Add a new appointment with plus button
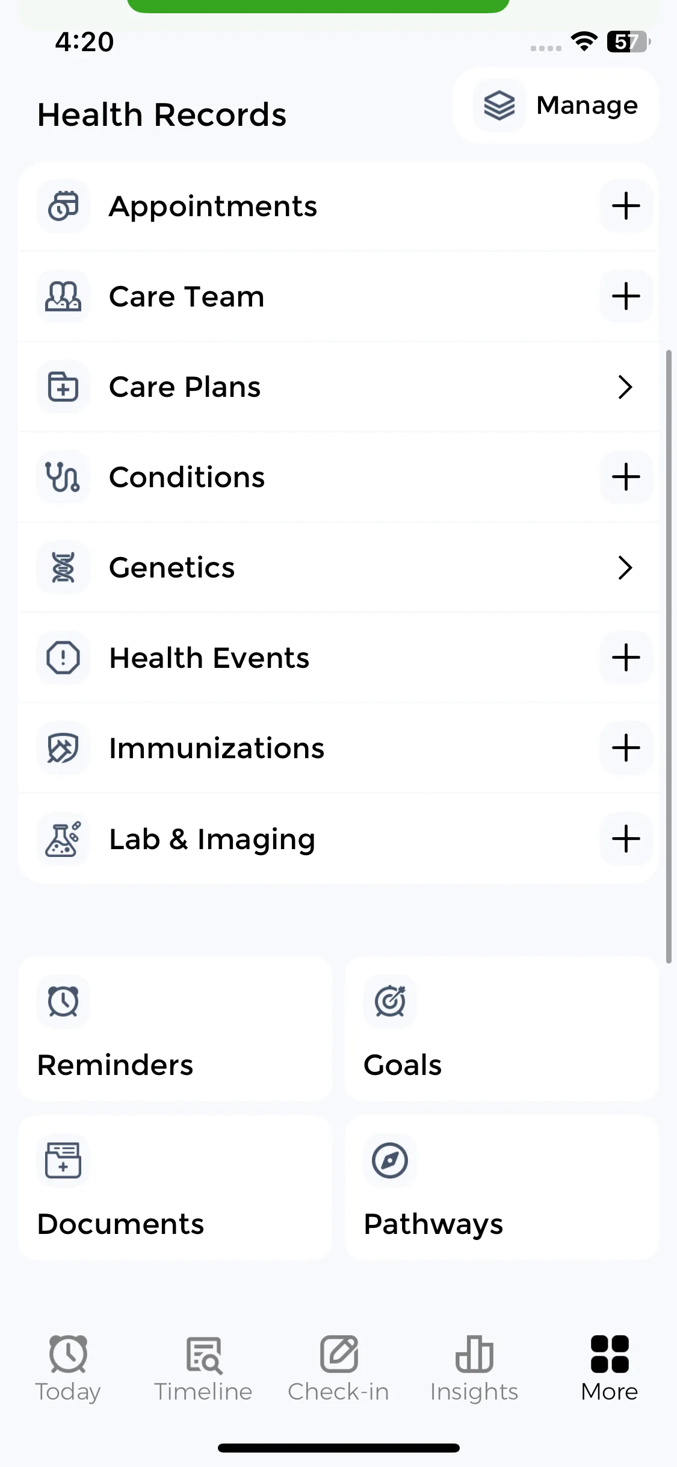 [626, 206]
